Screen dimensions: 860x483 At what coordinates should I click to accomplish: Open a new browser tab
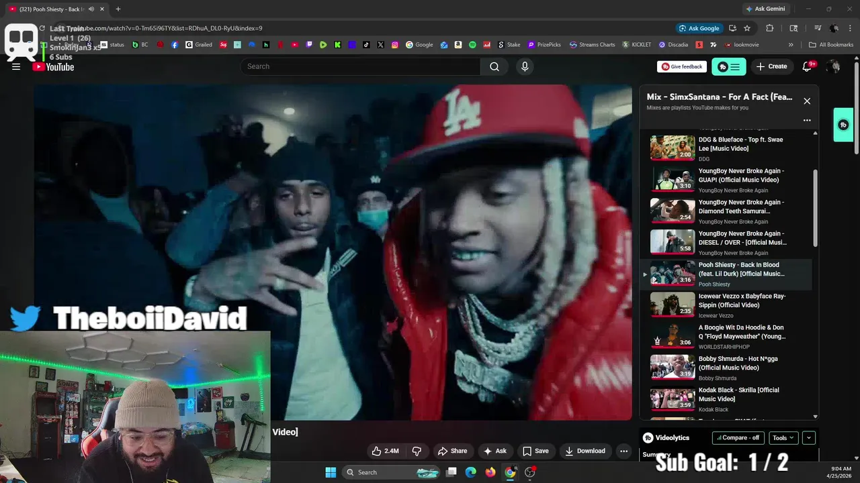pos(118,9)
